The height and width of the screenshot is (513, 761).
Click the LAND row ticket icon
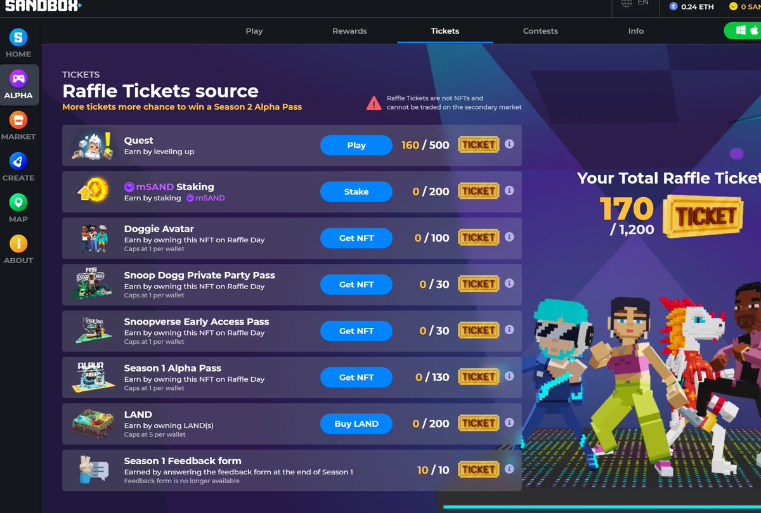coord(479,423)
